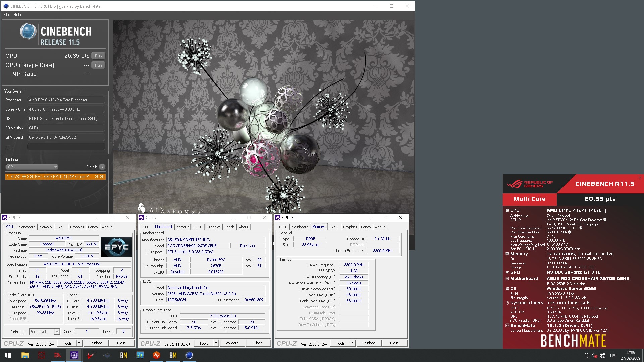Expand Tools arrow in Mainboard window
Viewport: 644px width, 362px height.
point(216,343)
